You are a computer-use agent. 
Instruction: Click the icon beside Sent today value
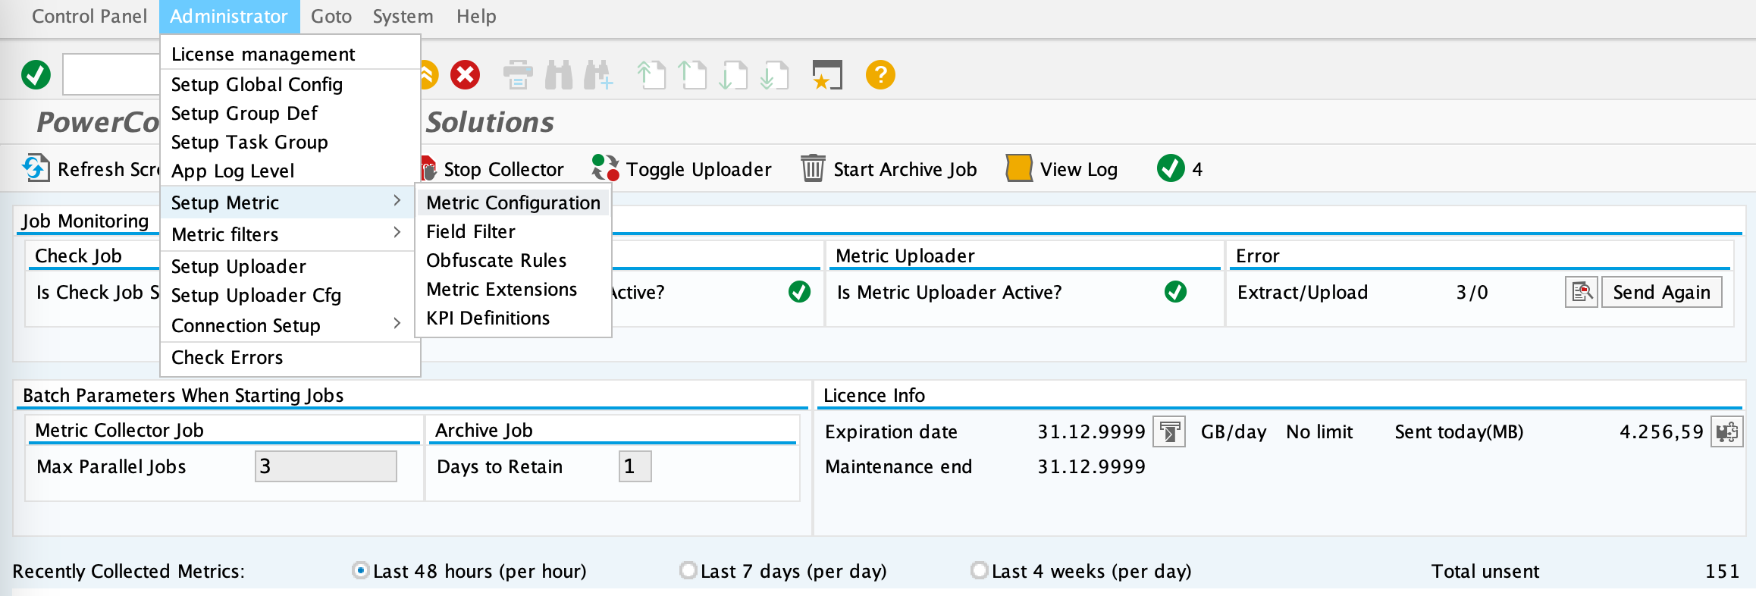(1726, 431)
